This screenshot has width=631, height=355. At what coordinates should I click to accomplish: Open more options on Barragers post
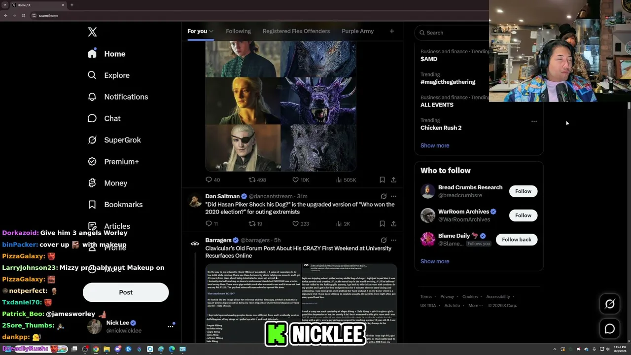pyautogui.click(x=393, y=240)
